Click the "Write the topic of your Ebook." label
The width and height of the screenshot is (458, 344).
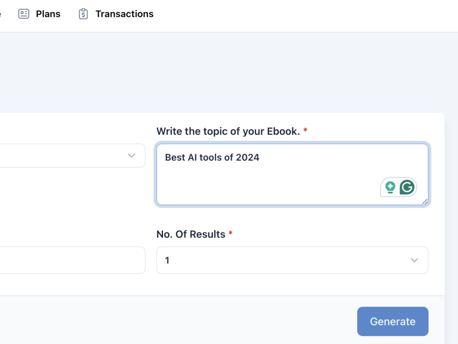[x=228, y=131]
